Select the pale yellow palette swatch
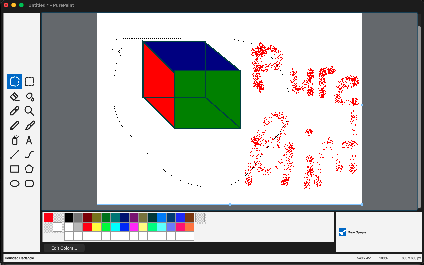424x265 pixels. pyautogui.click(x=143, y=227)
